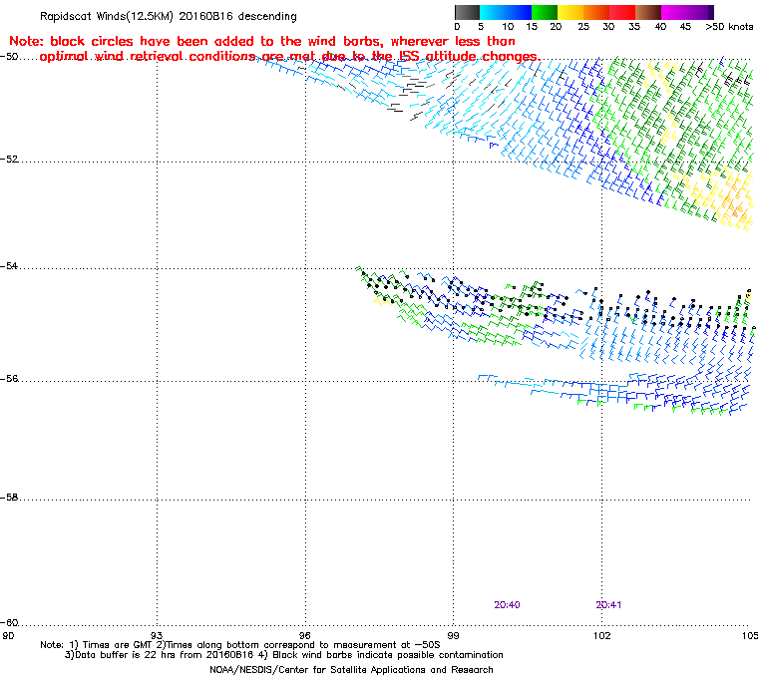
Task: Click the '96' longitude axis label
Action: (x=305, y=635)
